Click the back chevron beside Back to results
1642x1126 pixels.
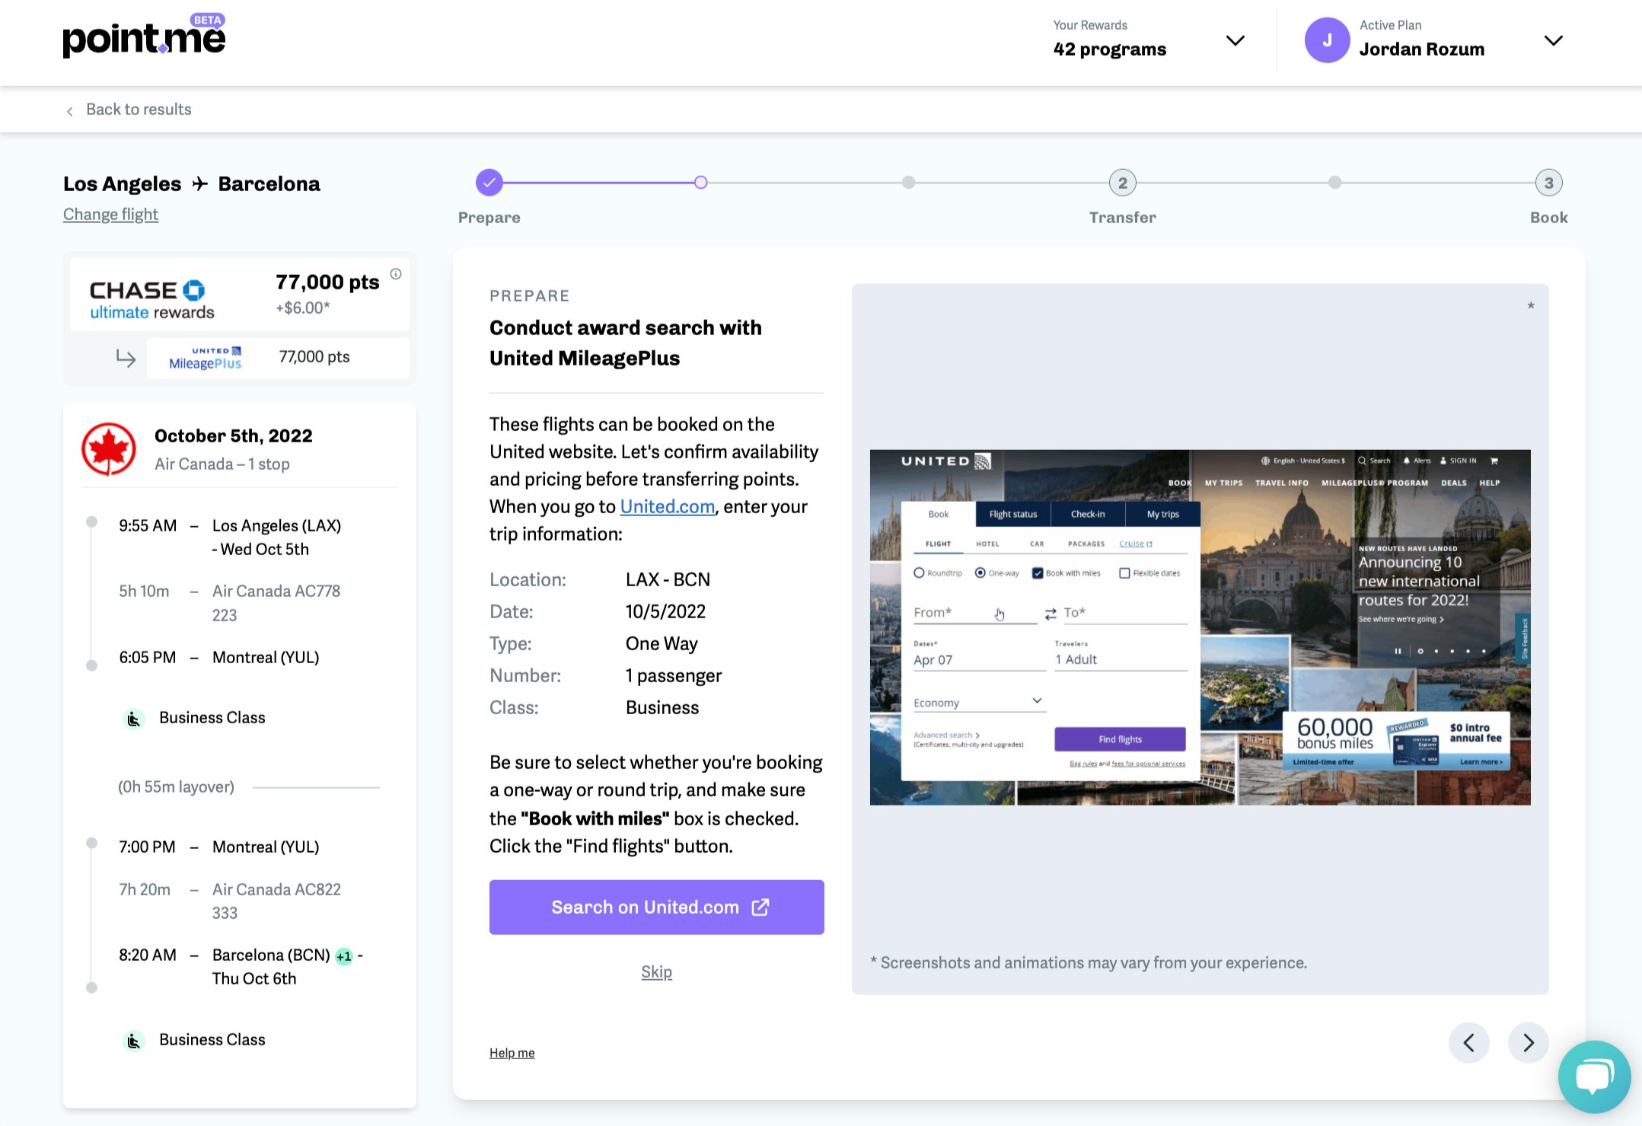click(x=70, y=111)
